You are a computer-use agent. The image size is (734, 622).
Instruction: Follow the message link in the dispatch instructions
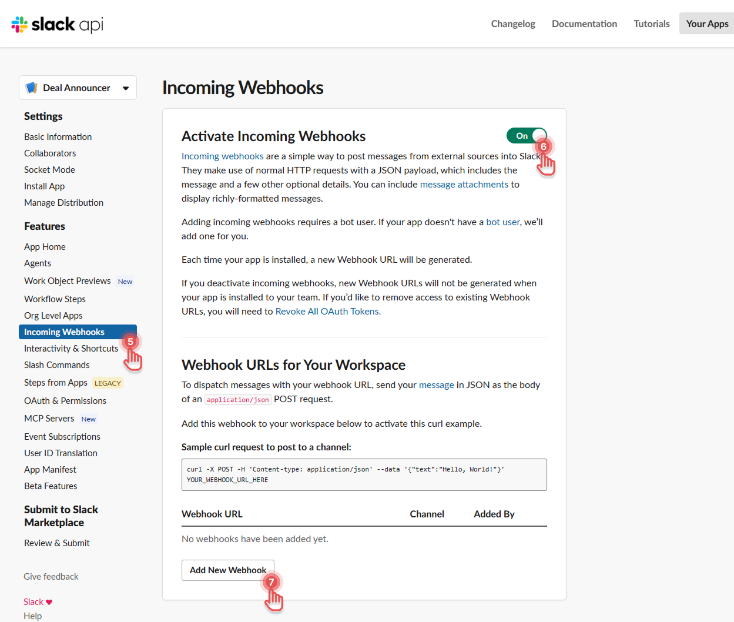pyautogui.click(x=436, y=384)
